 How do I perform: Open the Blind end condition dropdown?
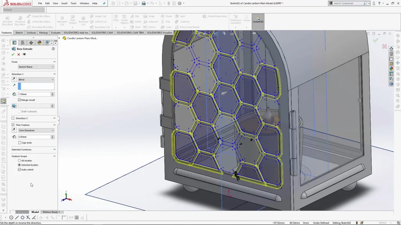pyautogui.click(x=36, y=79)
